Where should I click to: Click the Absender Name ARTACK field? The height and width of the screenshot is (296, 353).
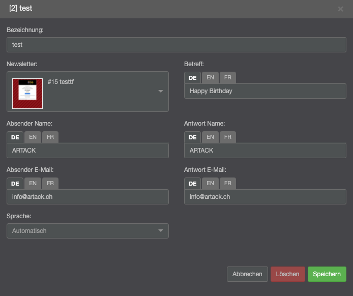[87, 151]
